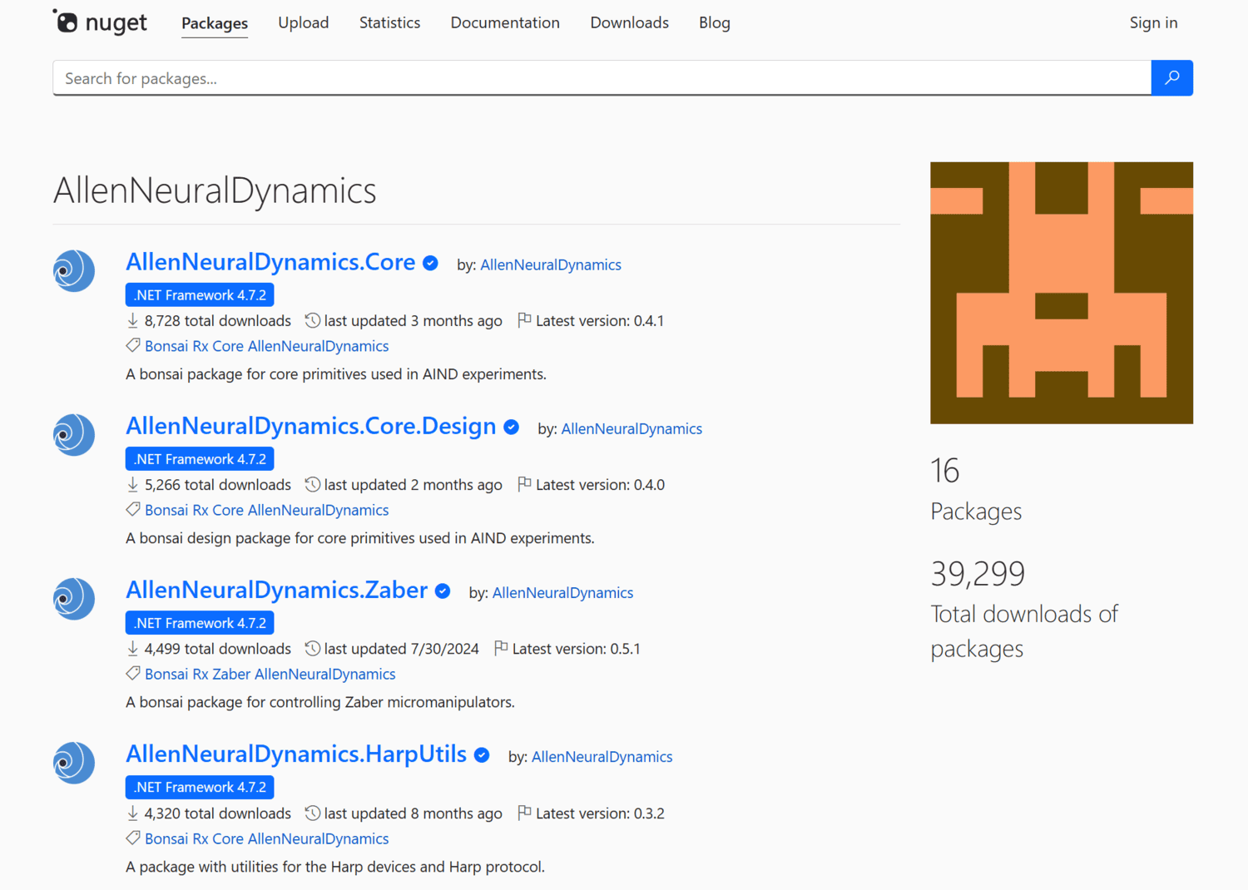Click verified checkmark beside Core.Design title

coord(512,428)
